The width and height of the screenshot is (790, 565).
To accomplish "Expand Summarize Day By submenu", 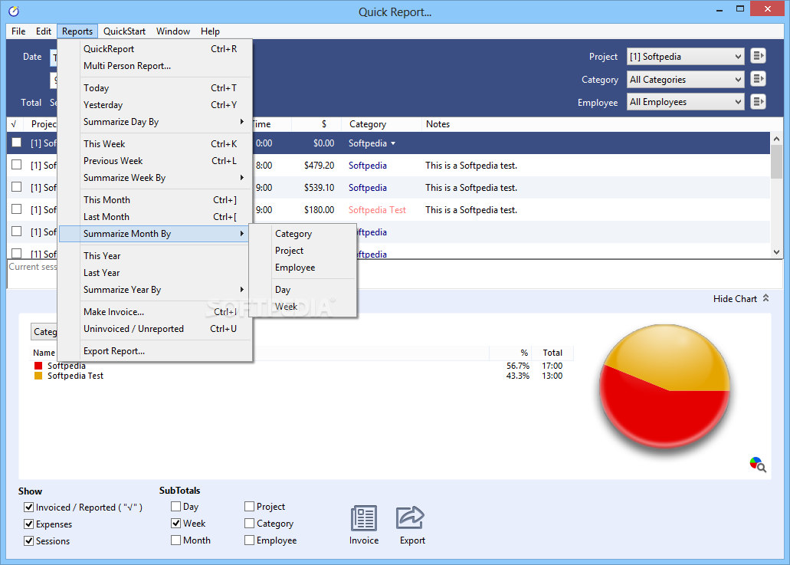I will (156, 122).
